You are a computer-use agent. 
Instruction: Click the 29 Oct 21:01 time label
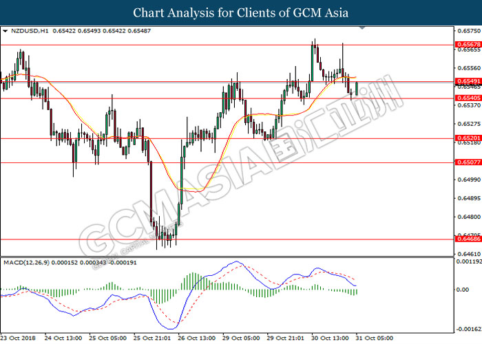click(x=286, y=338)
